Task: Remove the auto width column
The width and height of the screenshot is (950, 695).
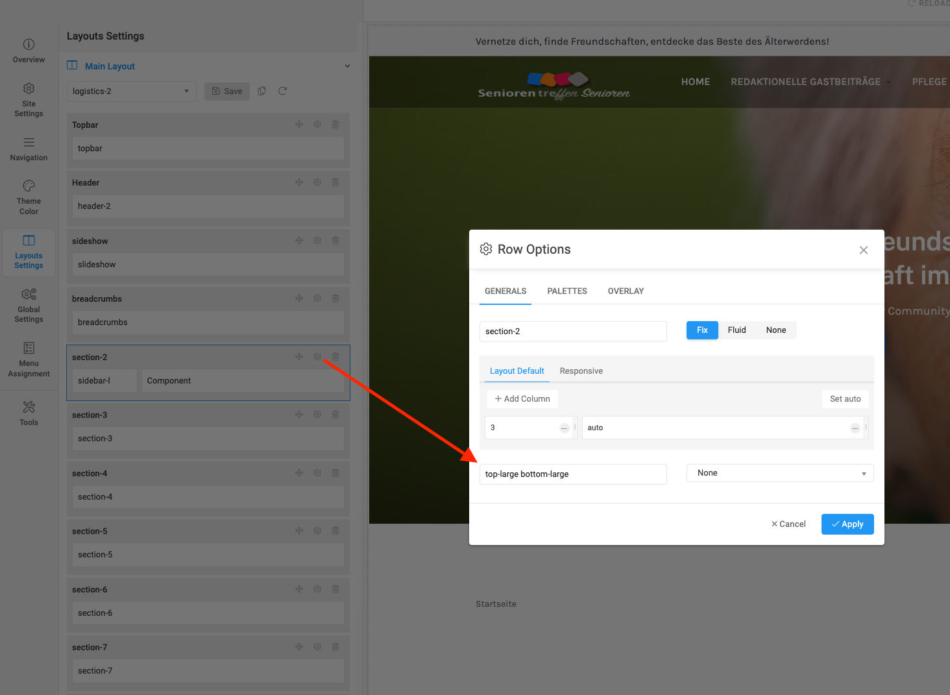Action: point(855,428)
